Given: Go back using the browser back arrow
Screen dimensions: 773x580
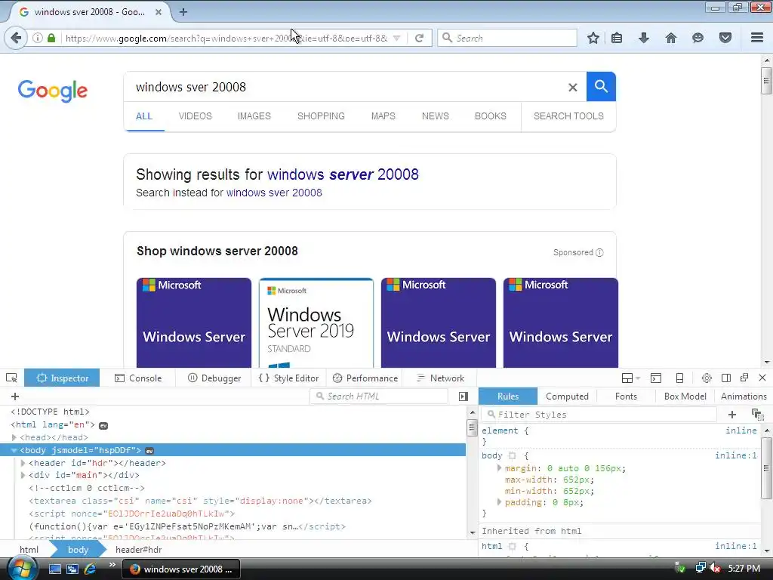Looking at the screenshot, I should tap(16, 38).
